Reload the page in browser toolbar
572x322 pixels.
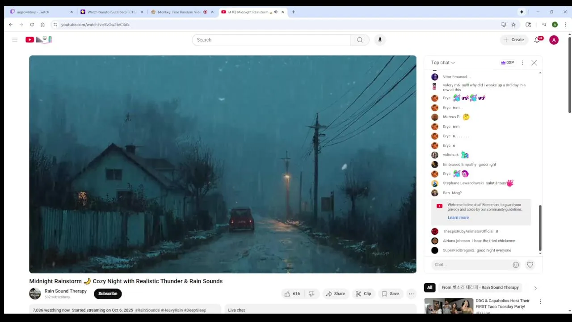[32, 25]
